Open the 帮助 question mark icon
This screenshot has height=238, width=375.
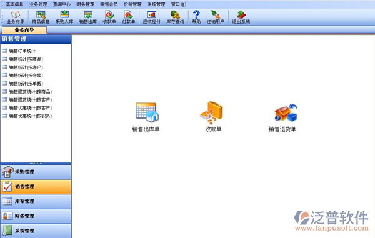click(x=196, y=17)
